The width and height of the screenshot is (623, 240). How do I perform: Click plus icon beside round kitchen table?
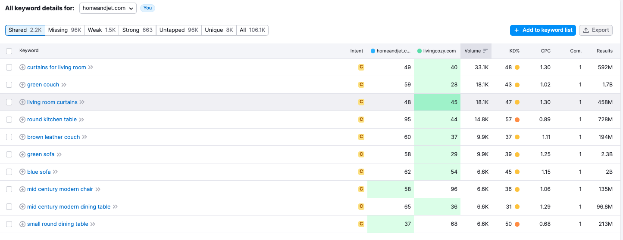point(22,120)
